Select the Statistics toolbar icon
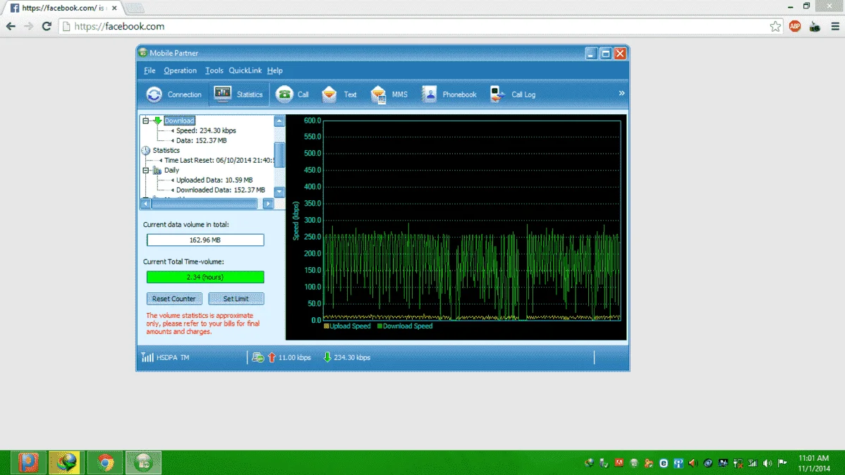 point(222,94)
